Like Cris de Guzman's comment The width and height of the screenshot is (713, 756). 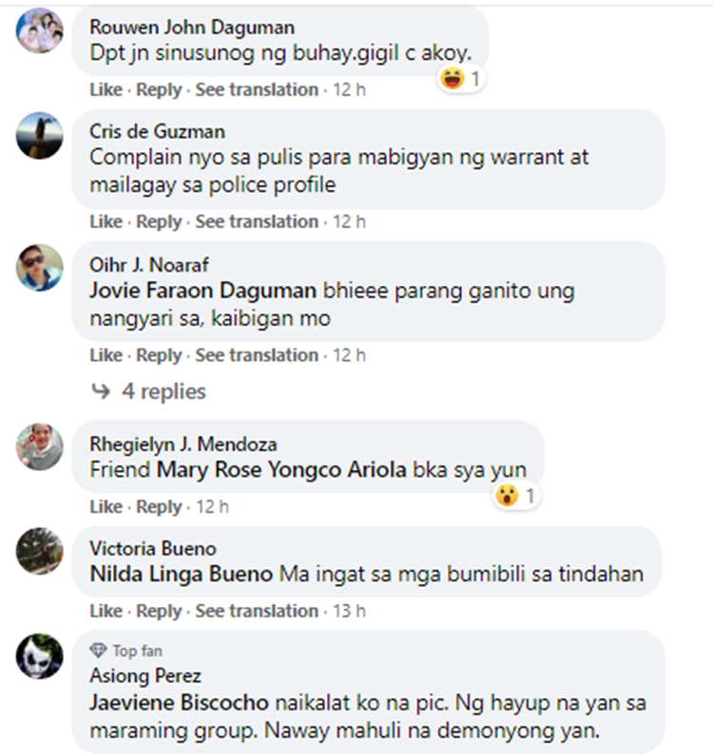click(x=106, y=222)
